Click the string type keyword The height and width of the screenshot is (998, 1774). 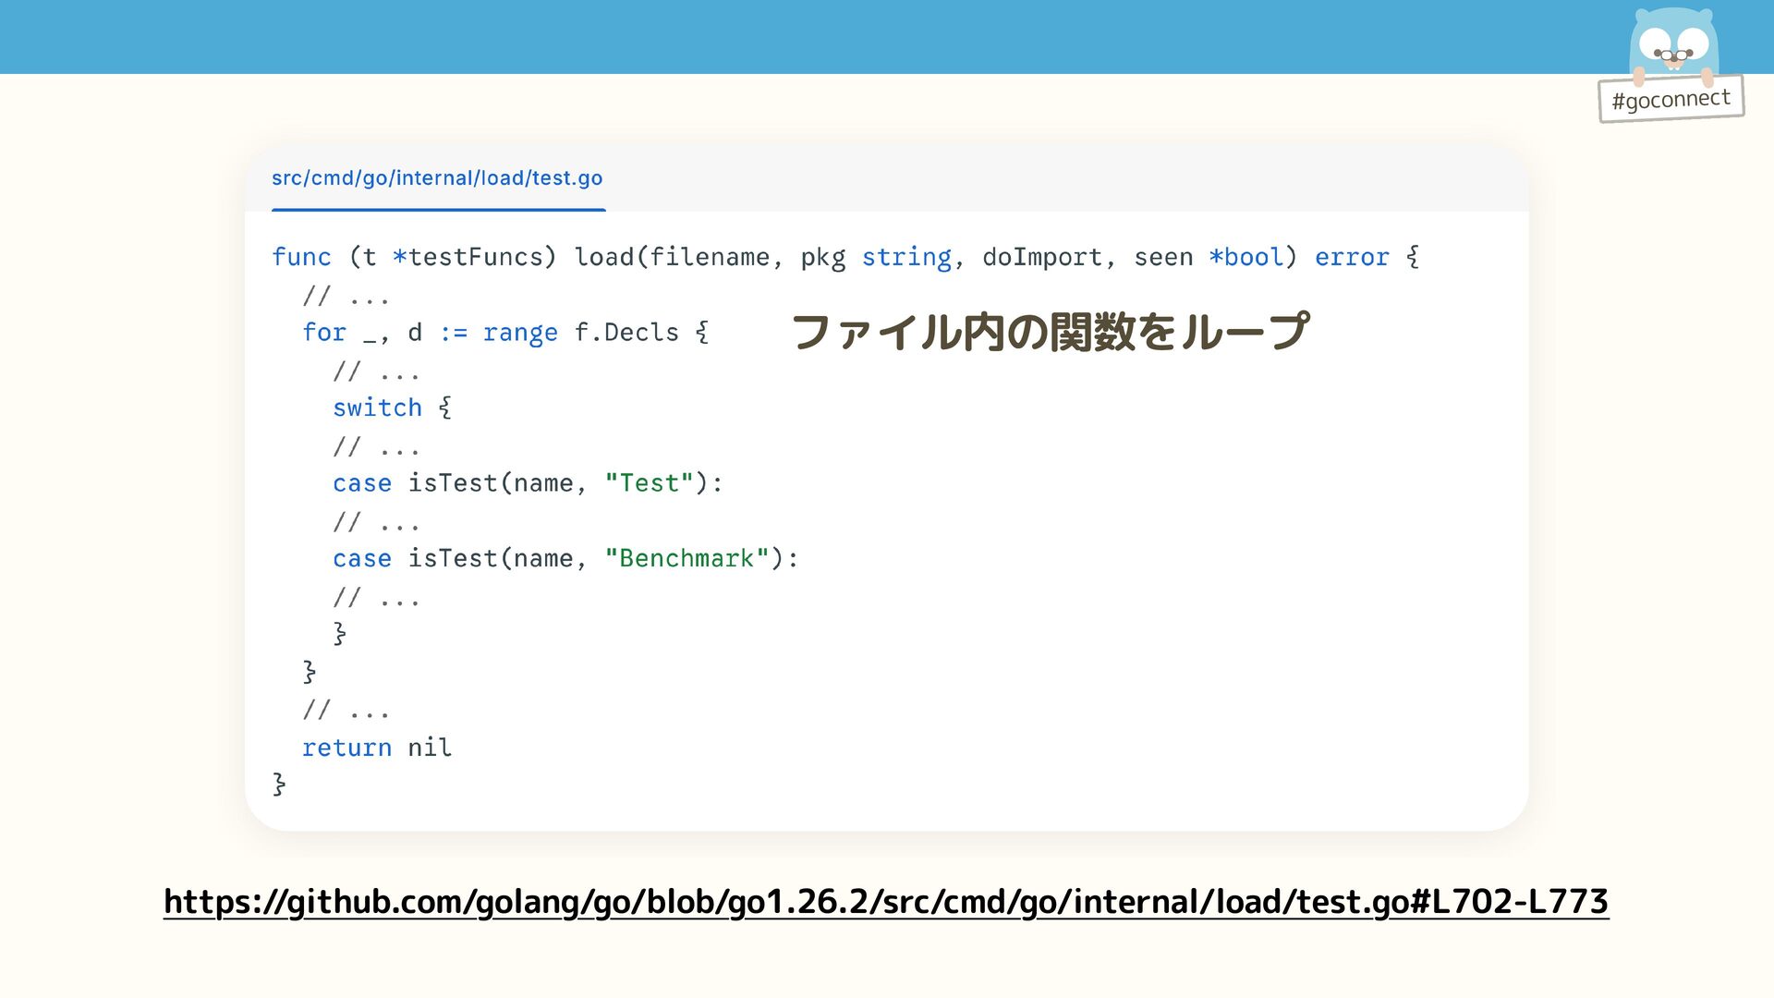pyautogui.click(x=905, y=257)
